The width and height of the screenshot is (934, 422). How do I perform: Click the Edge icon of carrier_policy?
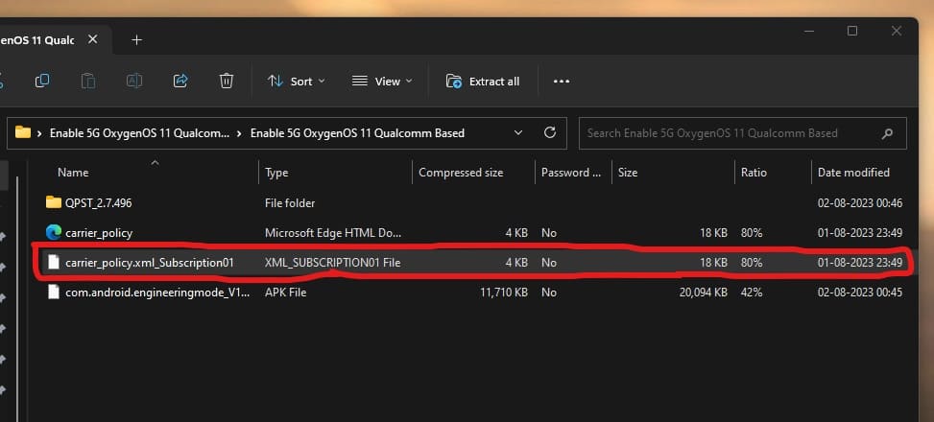pos(54,232)
